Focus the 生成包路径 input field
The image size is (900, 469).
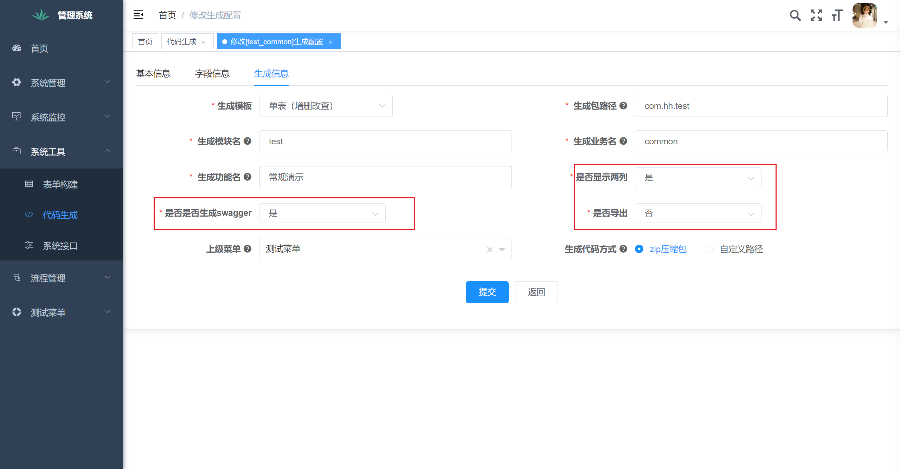coord(761,106)
